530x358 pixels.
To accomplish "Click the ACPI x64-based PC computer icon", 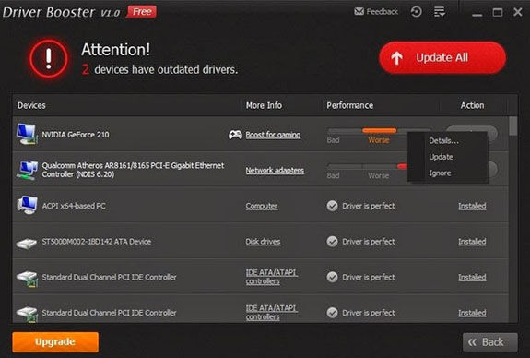I will click(x=27, y=206).
